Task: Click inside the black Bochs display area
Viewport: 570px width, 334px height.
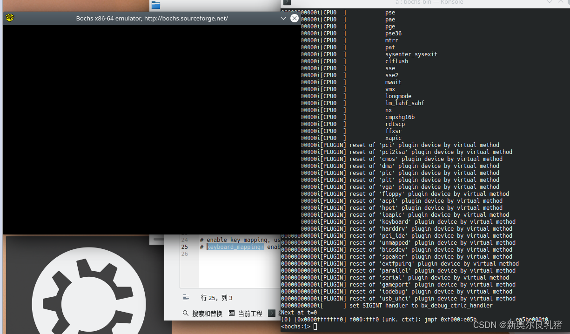Action: coord(152,129)
